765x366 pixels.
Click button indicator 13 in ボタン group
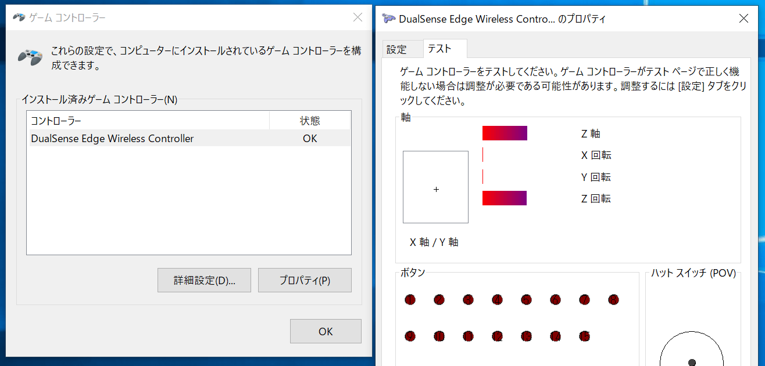526,336
